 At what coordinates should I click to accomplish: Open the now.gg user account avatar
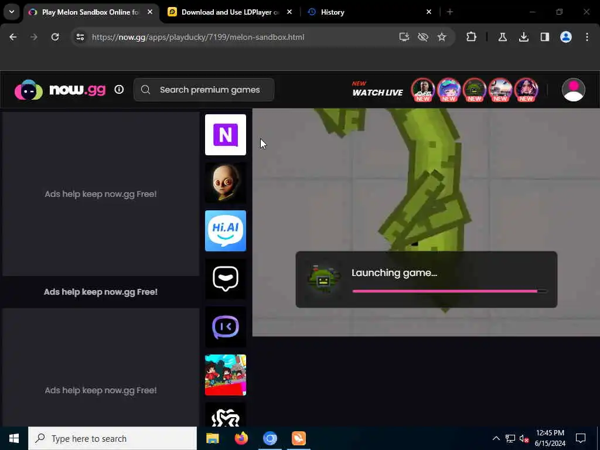pyautogui.click(x=573, y=90)
